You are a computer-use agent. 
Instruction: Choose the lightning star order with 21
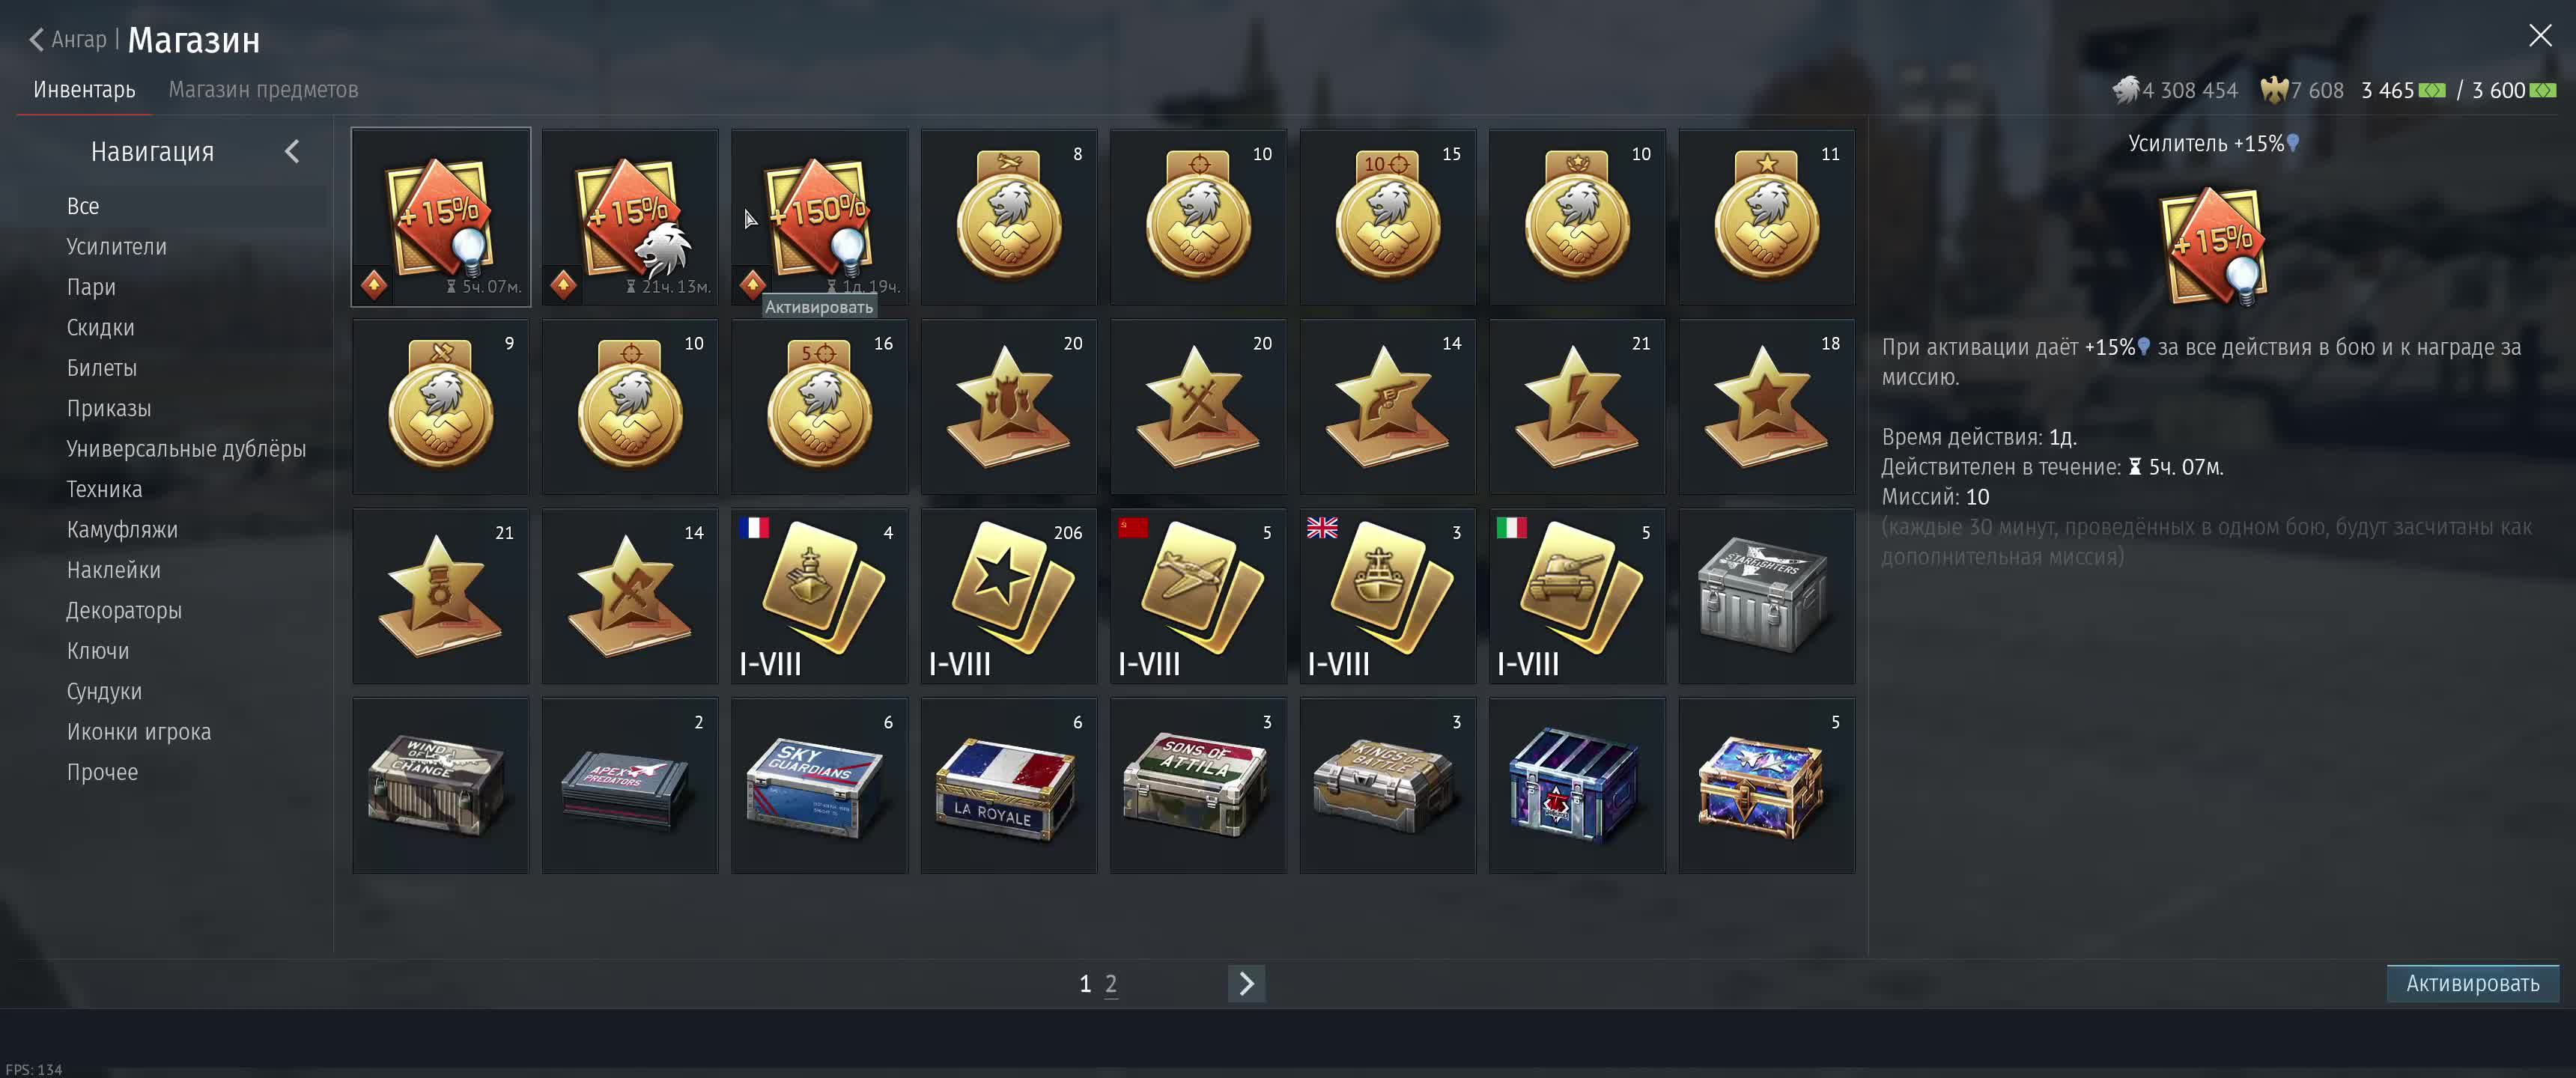[1577, 407]
